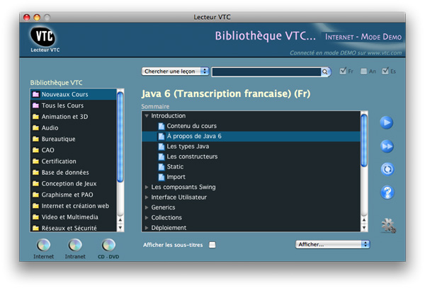This screenshot has height=288, width=425.
Task: Collapse the Introduction section
Action: click(147, 116)
